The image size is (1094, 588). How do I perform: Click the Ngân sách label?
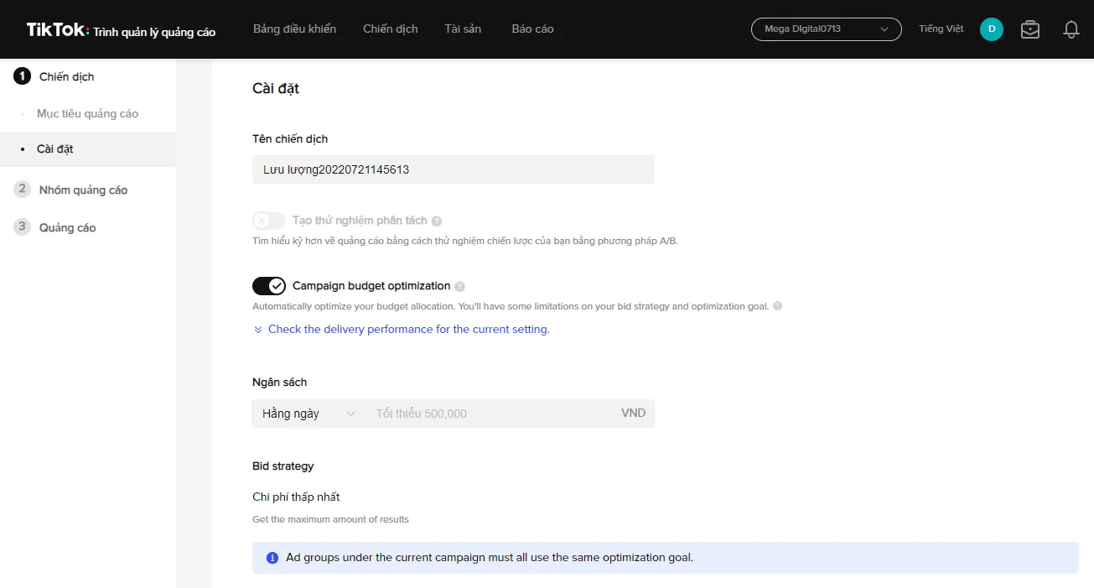pos(280,382)
